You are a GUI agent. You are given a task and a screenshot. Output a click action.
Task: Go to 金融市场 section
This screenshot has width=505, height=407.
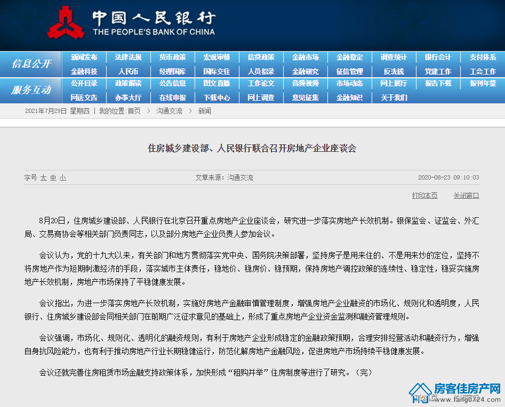point(306,58)
